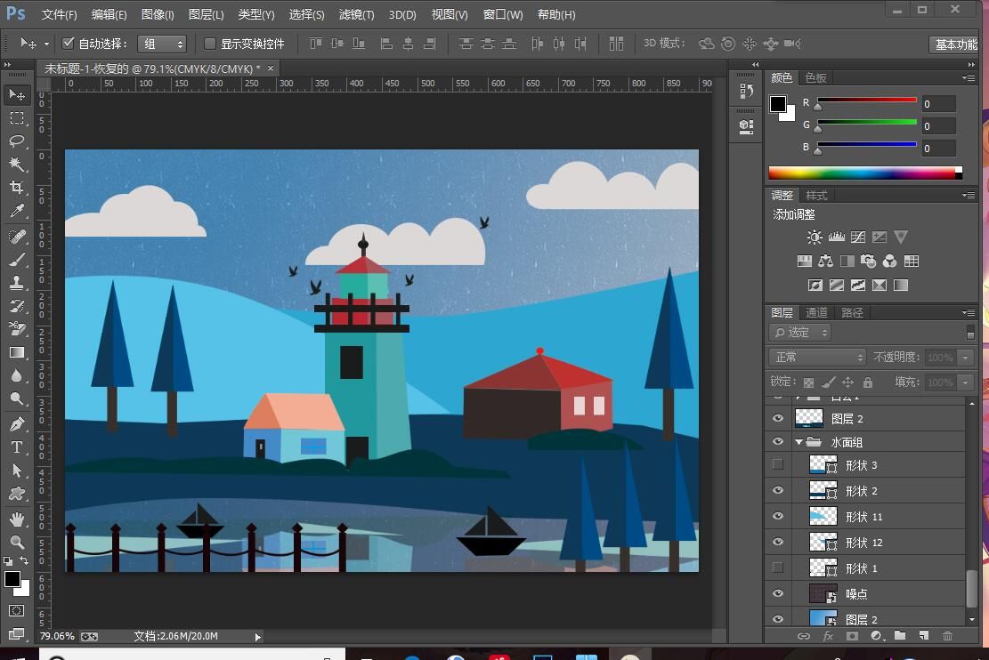The width and height of the screenshot is (989, 660).
Task: Select the Eyedropper tool
Action: click(x=17, y=212)
